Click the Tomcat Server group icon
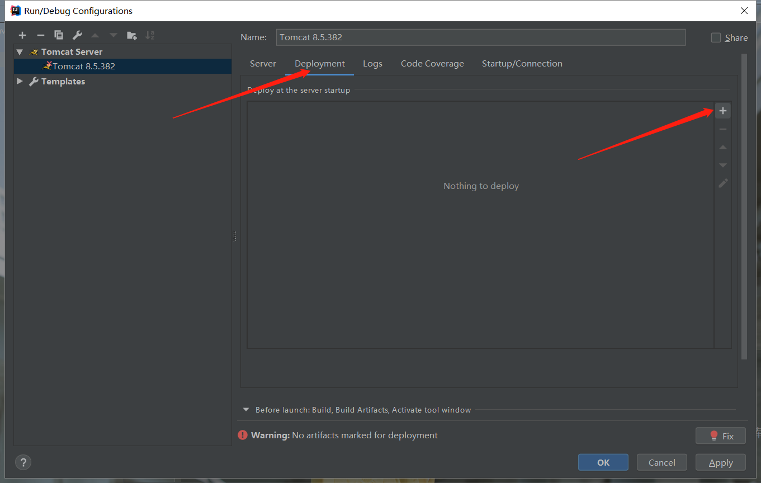 [34, 52]
